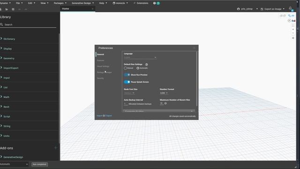Click info icon next to Maximum Recent Files
The height and width of the screenshot is (169, 300).
click(165, 103)
